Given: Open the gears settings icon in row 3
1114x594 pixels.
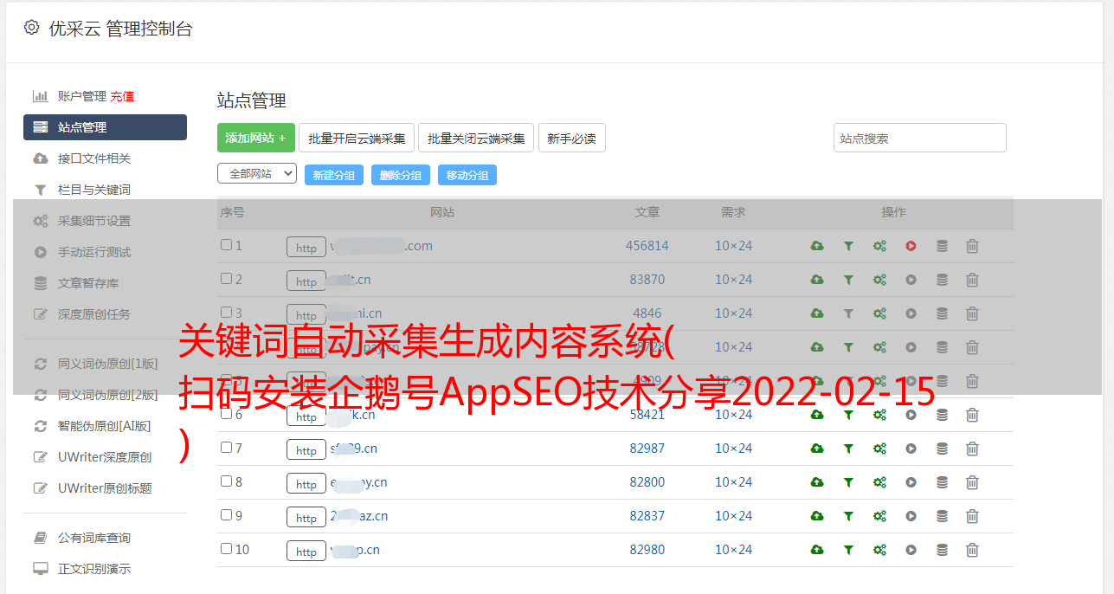Looking at the screenshot, I should [x=879, y=313].
